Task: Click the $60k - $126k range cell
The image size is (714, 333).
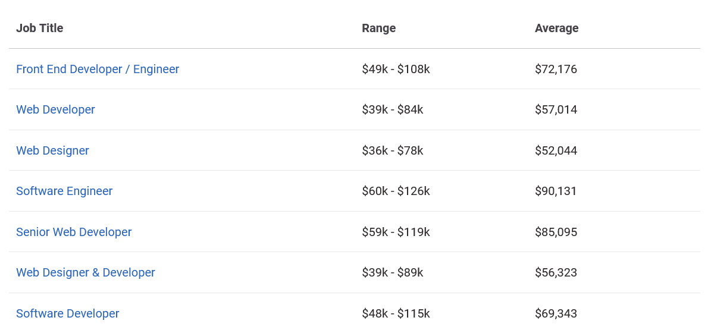Action: [x=396, y=191]
